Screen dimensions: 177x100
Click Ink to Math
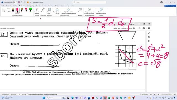[69, 11]
